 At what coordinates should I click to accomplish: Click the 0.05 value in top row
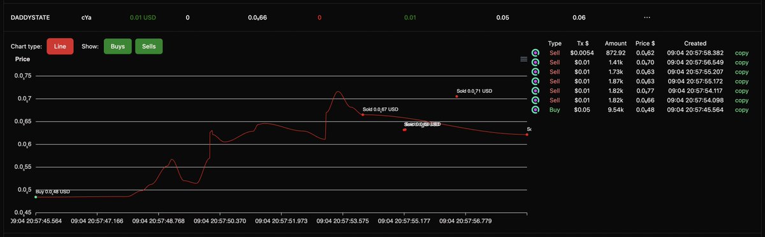(x=502, y=17)
